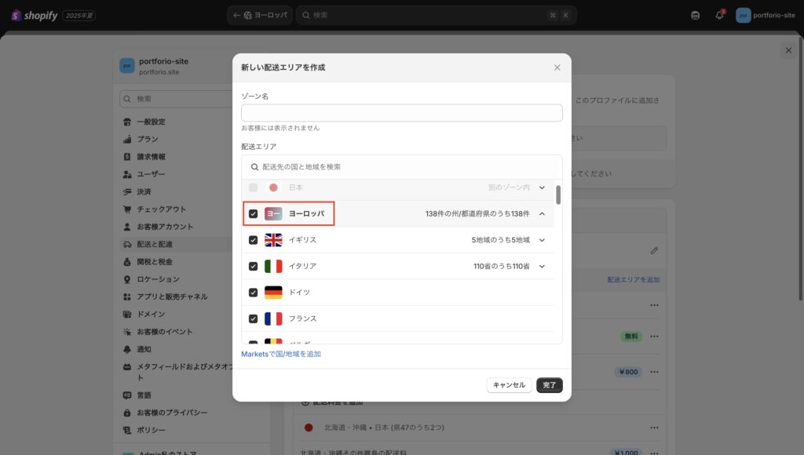Click the ゾーン名 text field
The width and height of the screenshot is (804, 455).
pos(401,113)
